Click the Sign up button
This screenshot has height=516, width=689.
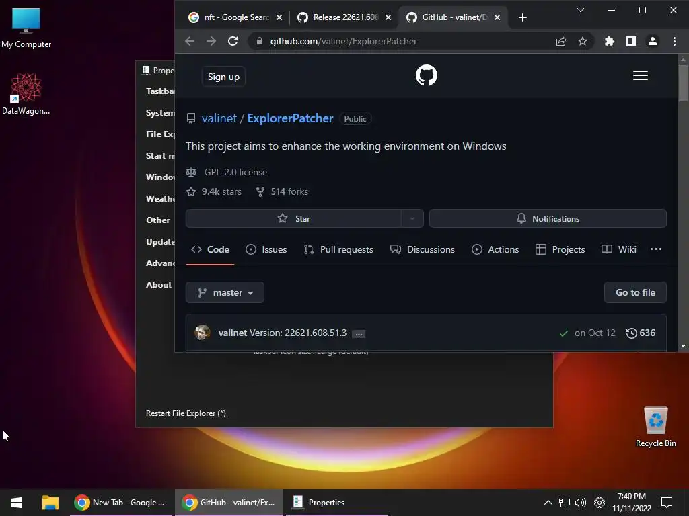pos(223,77)
